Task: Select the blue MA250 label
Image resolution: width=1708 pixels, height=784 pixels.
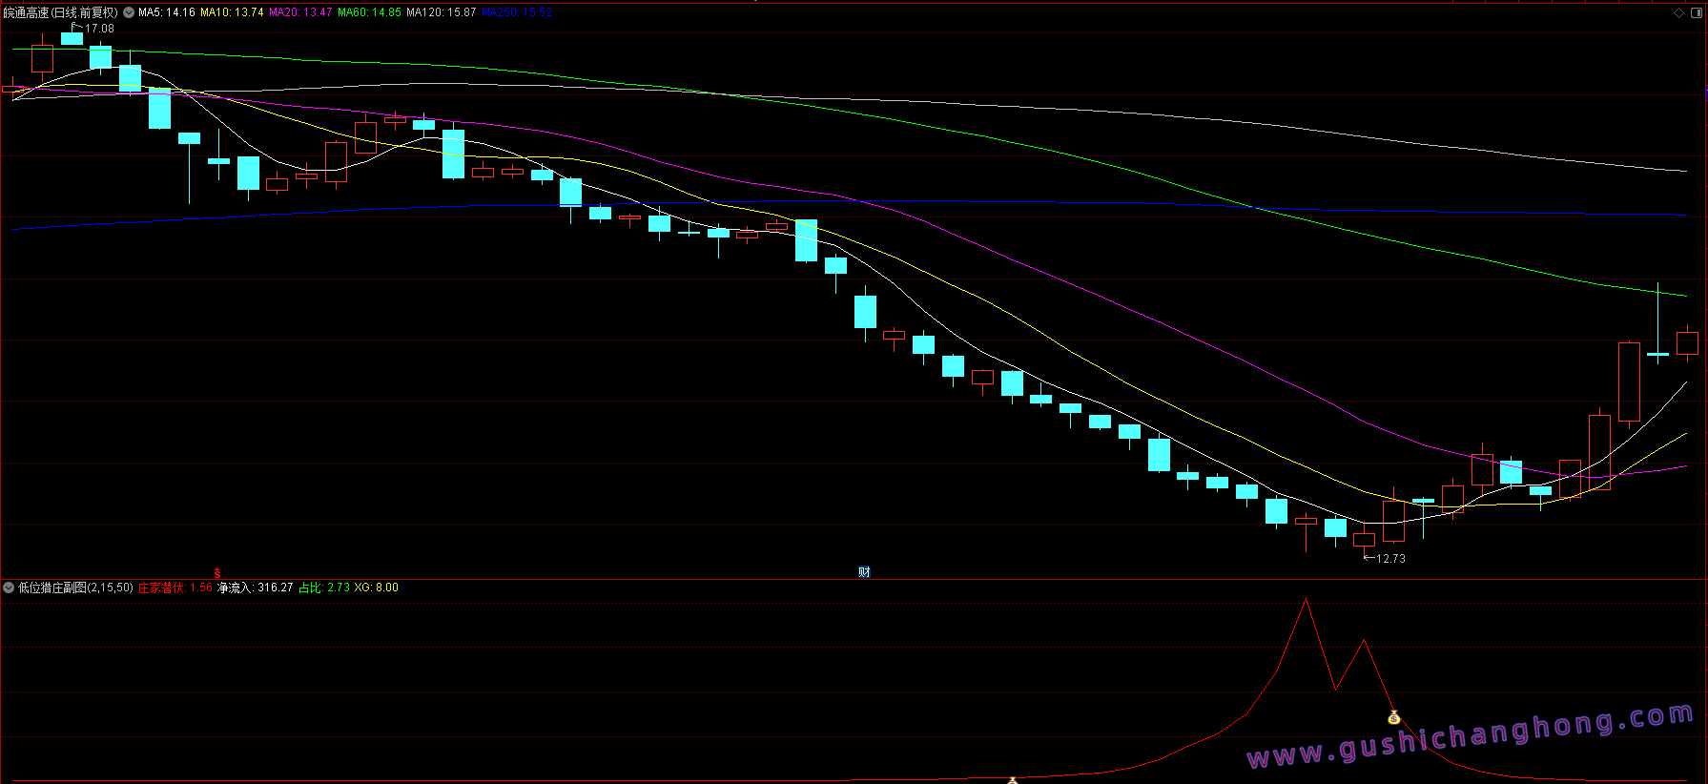Action: point(517,12)
